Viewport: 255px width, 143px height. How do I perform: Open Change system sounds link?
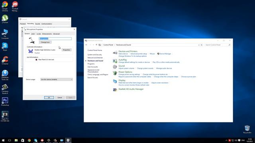coord(145,68)
